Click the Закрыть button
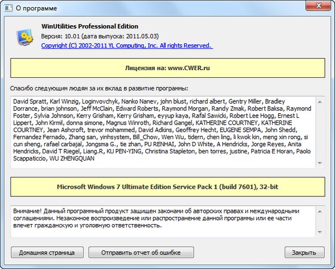This screenshot has width=335, height=269. (x=304, y=252)
